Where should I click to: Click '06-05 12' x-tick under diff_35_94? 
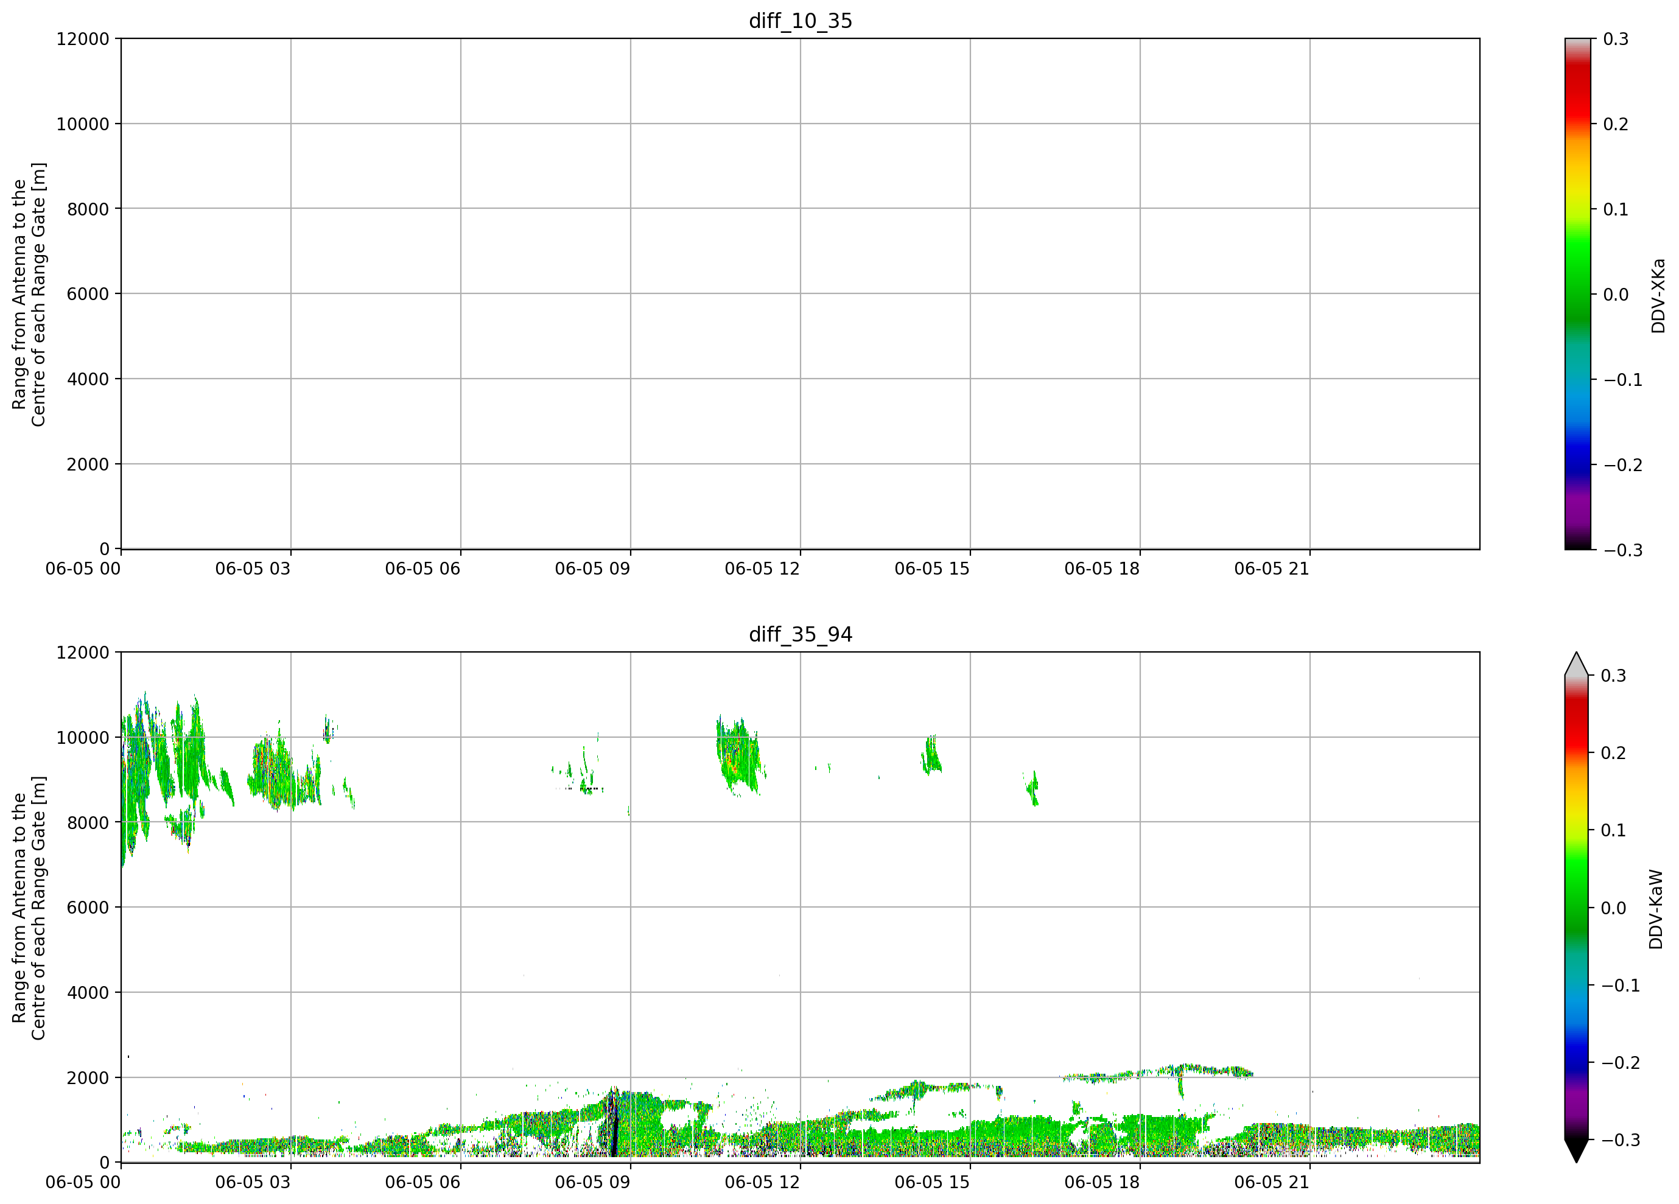763,1183
